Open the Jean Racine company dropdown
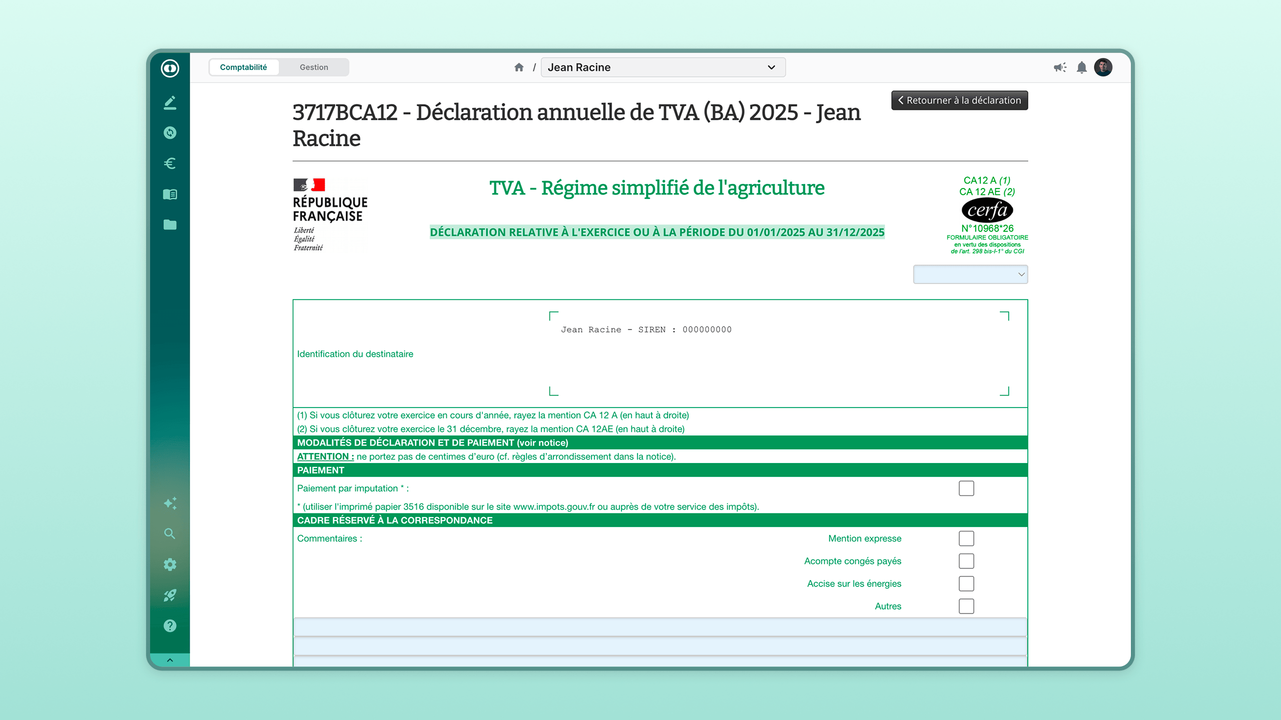 pyautogui.click(x=663, y=67)
